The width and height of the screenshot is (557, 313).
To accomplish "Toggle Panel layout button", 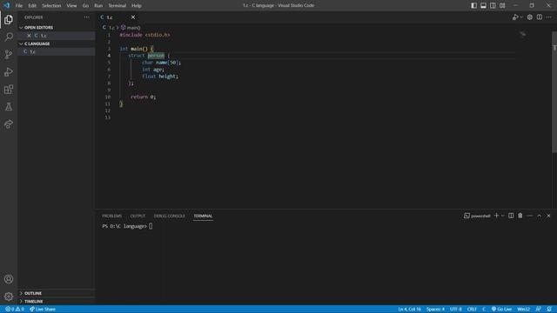I will (x=484, y=5).
